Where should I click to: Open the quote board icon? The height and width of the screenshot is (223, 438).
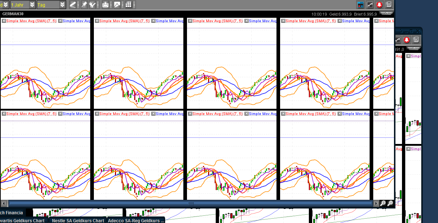coord(361,5)
